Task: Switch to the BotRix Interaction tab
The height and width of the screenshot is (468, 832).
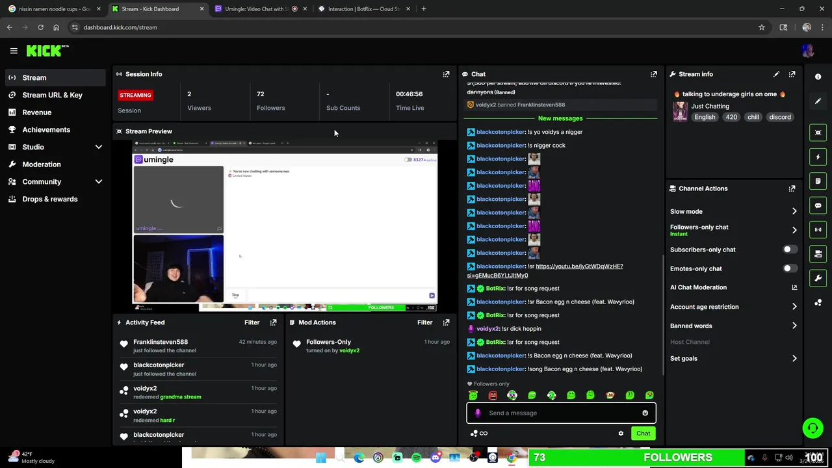Action: point(364,9)
